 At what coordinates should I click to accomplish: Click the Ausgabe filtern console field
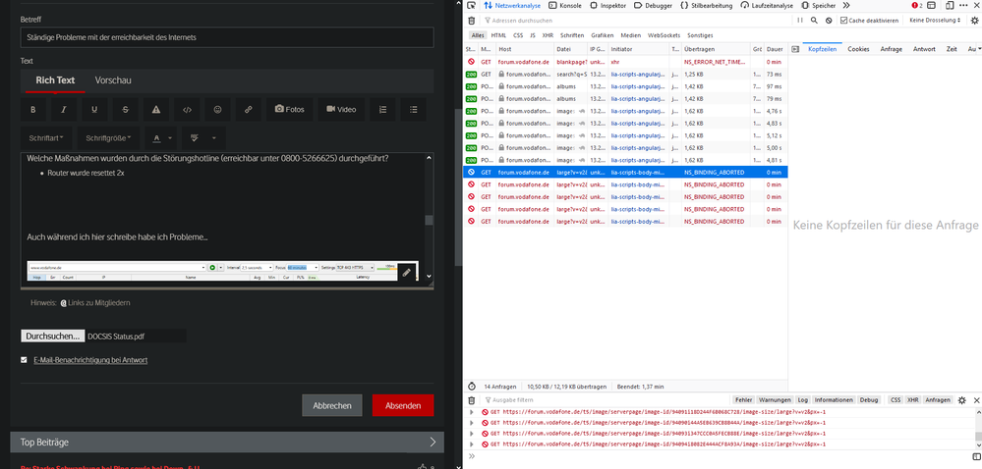606,399
